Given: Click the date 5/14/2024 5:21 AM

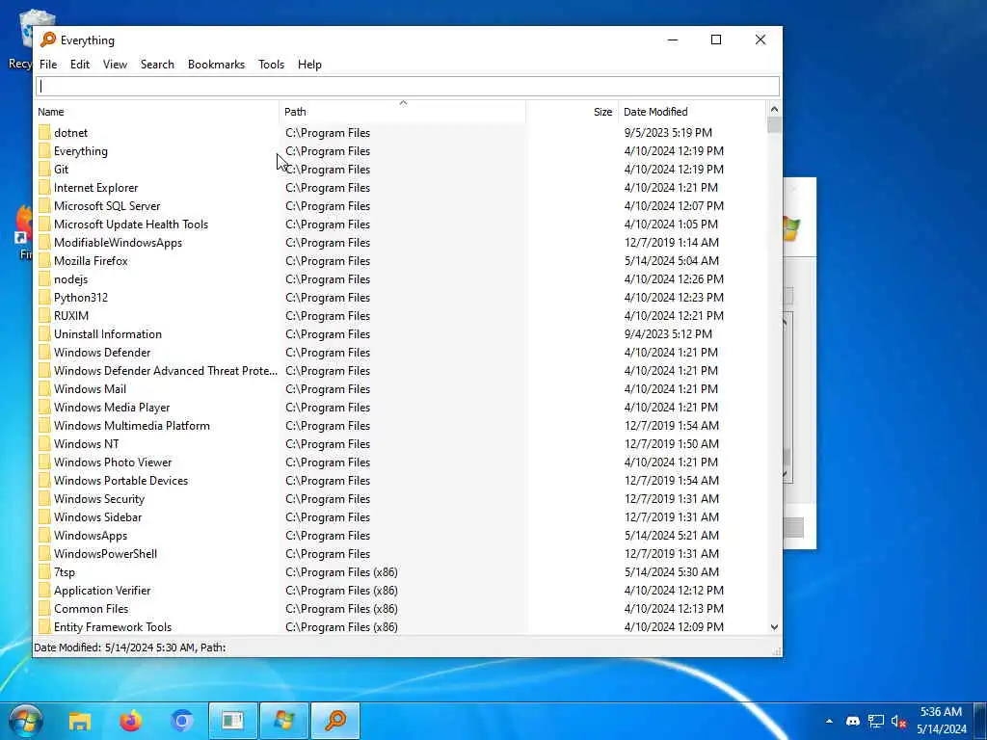Looking at the screenshot, I should point(671,536).
